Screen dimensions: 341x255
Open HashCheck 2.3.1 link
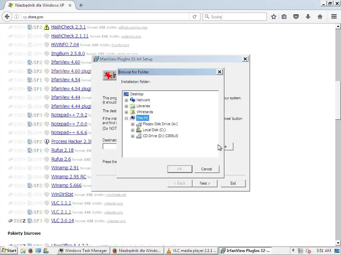click(69, 27)
